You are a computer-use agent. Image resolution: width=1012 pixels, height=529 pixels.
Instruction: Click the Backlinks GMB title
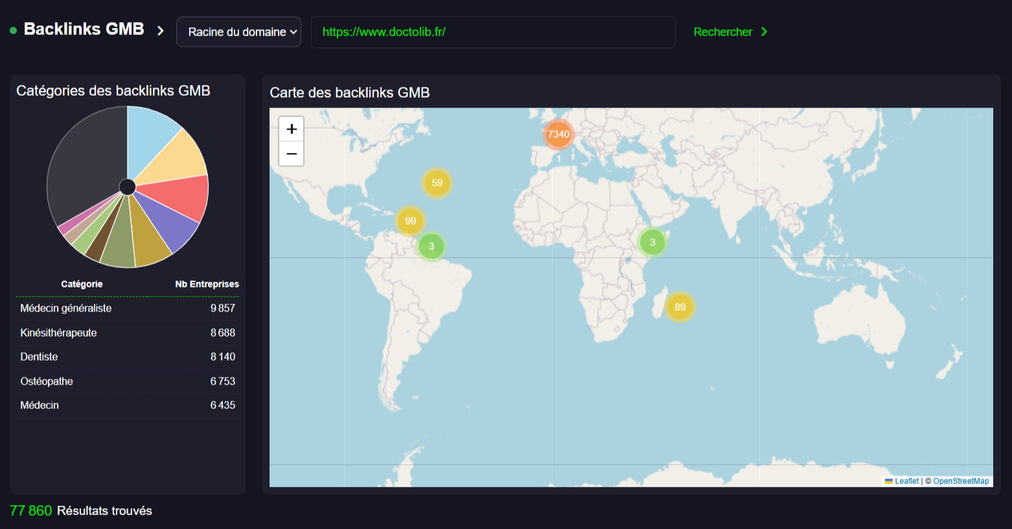(x=84, y=29)
